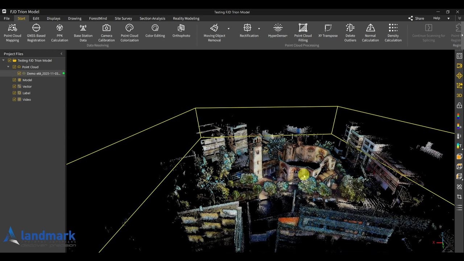Open the File menu
The image size is (464, 261).
coord(7,18)
